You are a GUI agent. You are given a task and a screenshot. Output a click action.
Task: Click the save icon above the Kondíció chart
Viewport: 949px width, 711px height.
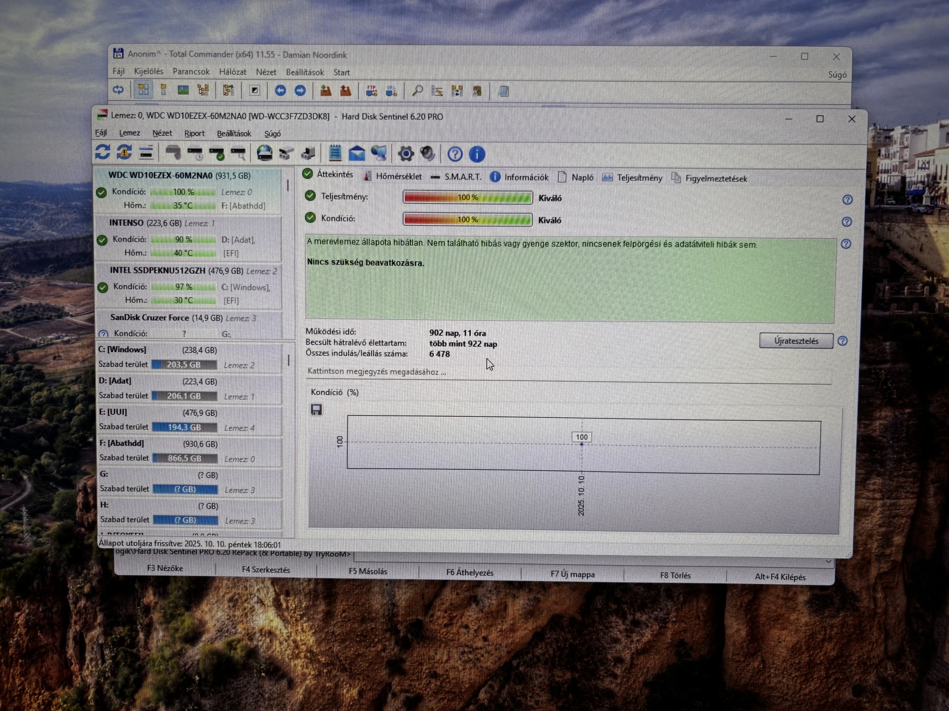click(x=317, y=409)
